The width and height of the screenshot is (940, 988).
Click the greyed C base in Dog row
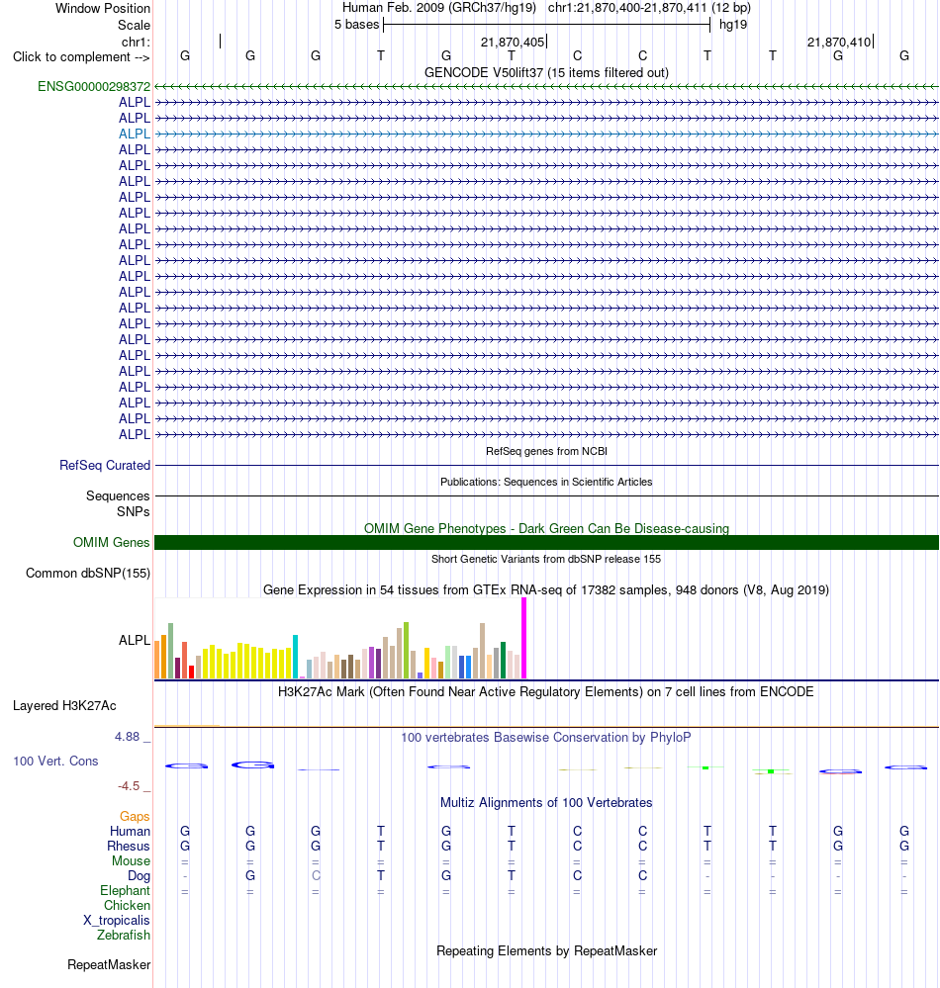pyautogui.click(x=316, y=875)
